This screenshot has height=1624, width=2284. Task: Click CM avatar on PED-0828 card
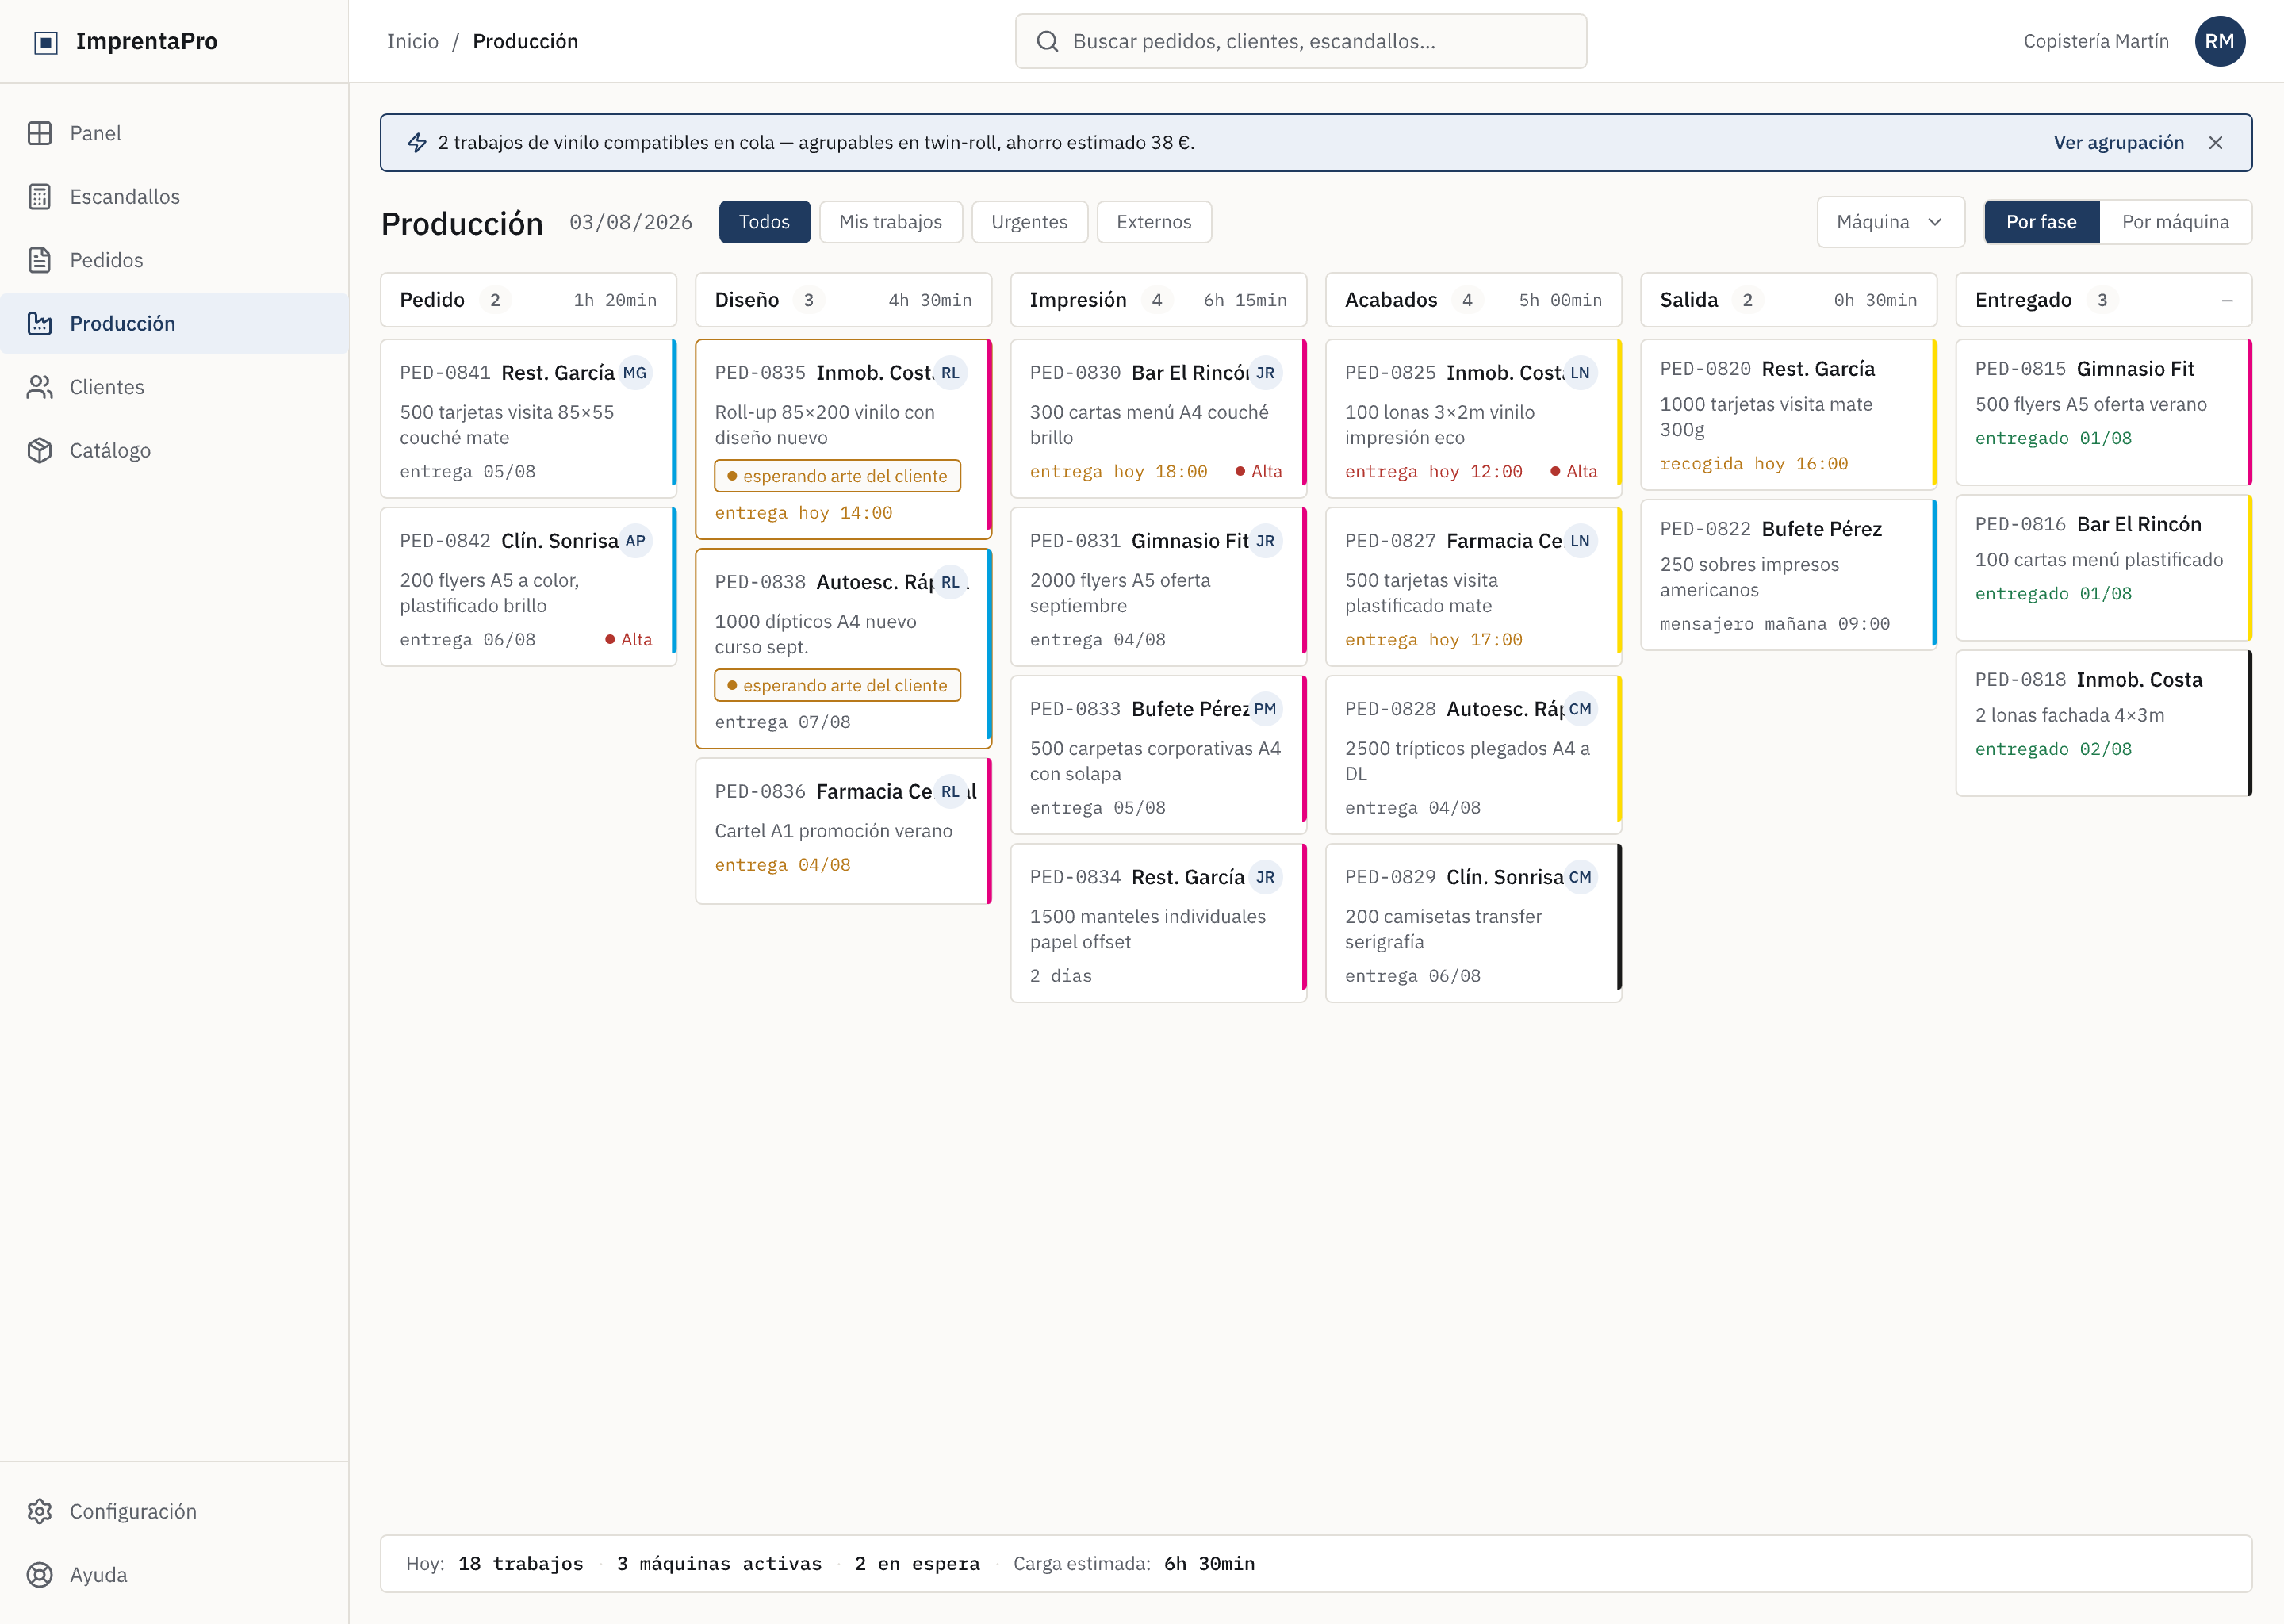coord(1580,709)
